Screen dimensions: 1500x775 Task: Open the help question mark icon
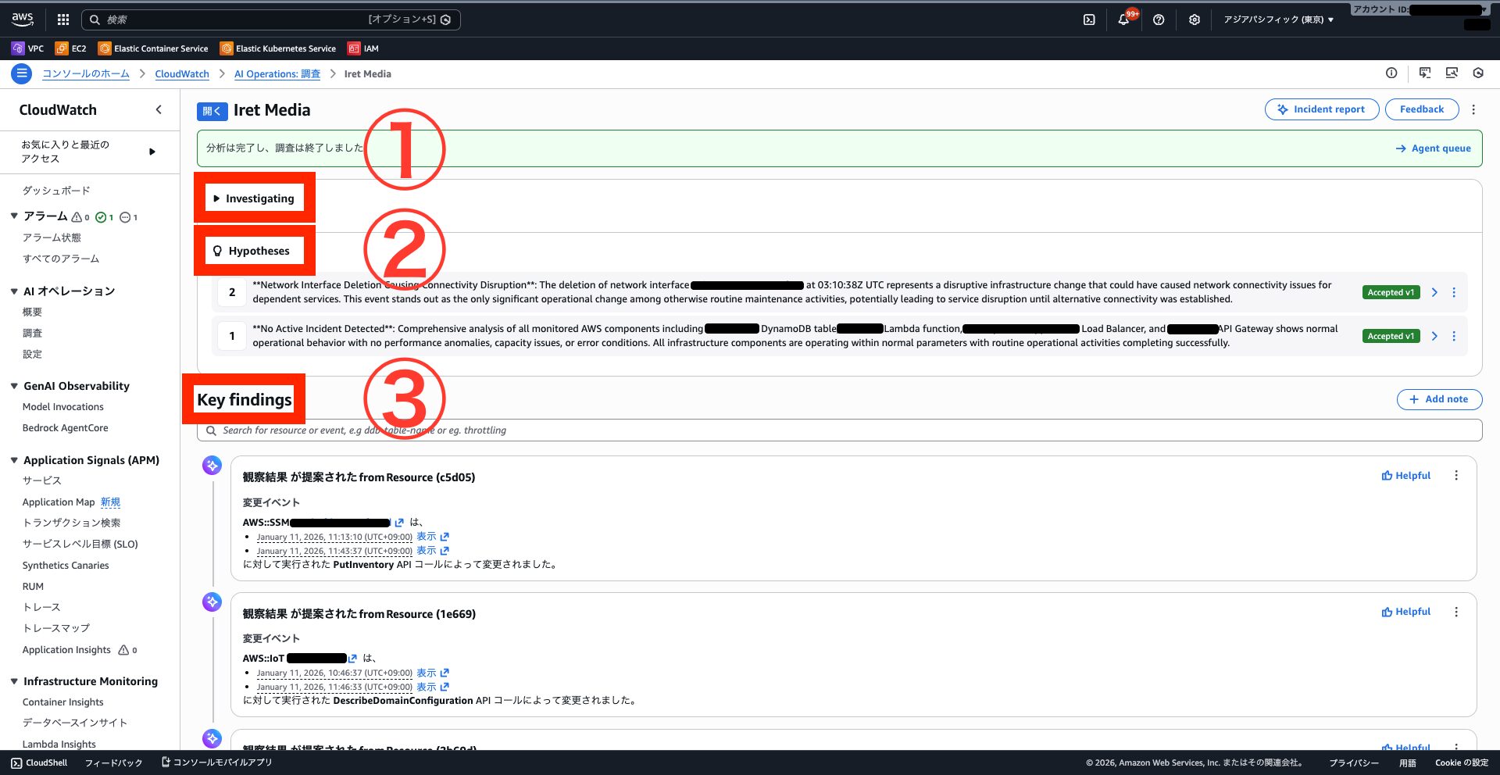coord(1159,20)
